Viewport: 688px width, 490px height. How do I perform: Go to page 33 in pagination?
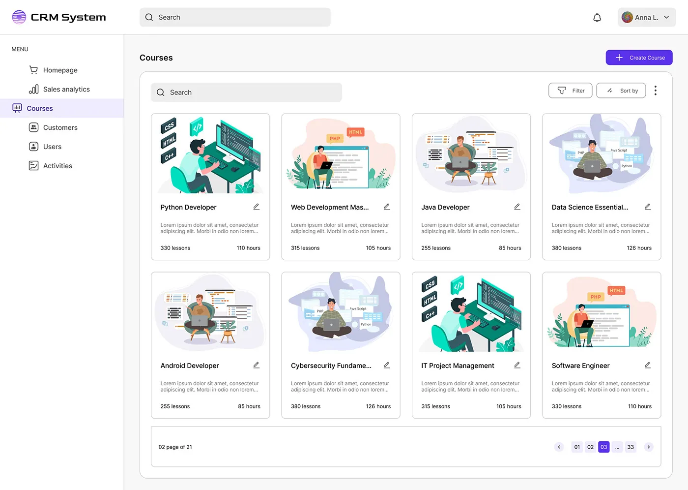[631, 447]
